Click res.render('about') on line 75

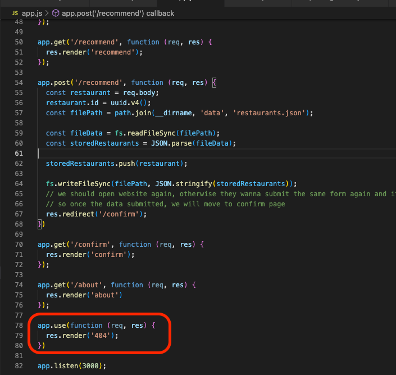coord(84,295)
